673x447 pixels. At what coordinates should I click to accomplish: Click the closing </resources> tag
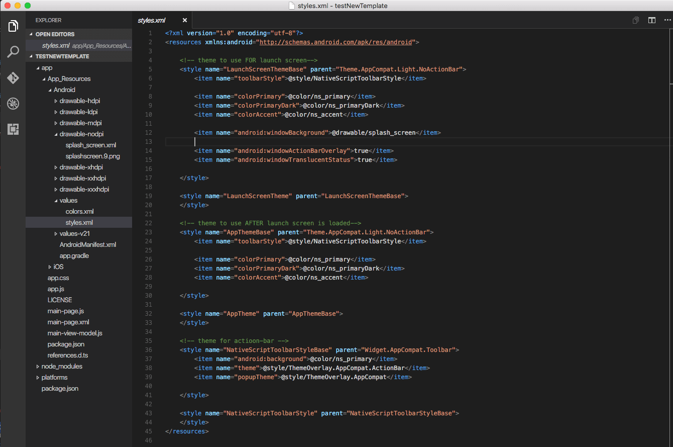tap(187, 431)
